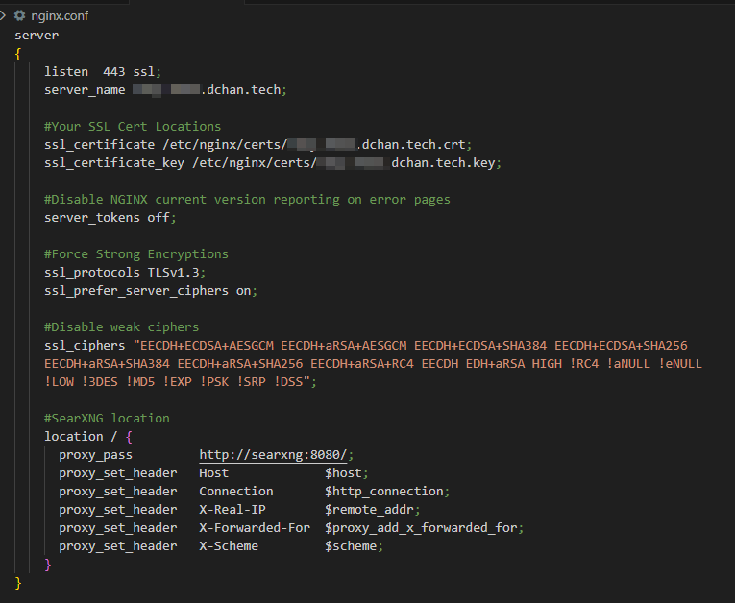Open the http://searxng:8080/ link
The height and width of the screenshot is (603, 735).
pyautogui.click(x=273, y=455)
